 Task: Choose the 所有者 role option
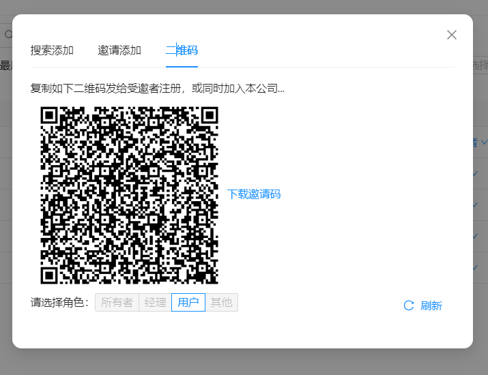tap(117, 302)
